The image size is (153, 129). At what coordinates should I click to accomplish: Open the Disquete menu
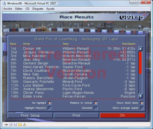point(38,9)
